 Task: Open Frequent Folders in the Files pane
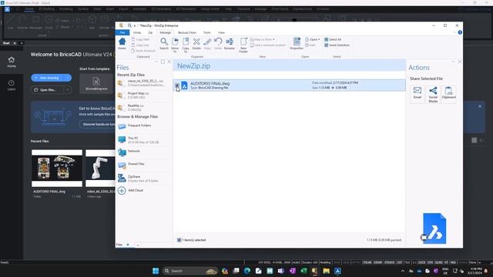point(144,126)
